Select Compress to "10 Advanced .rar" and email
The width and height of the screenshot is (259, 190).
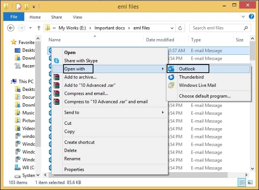(x=110, y=102)
